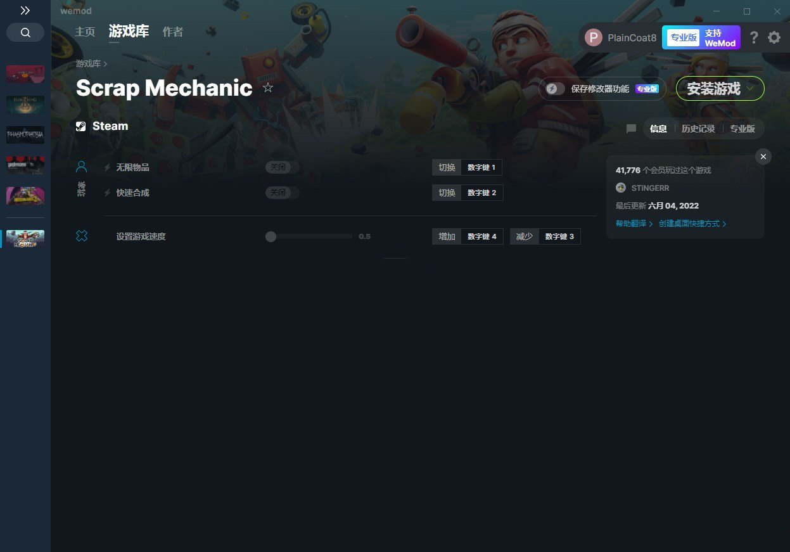This screenshot has width=790, height=552.
Task: Minimize the WeMod window
Action: coord(717,11)
